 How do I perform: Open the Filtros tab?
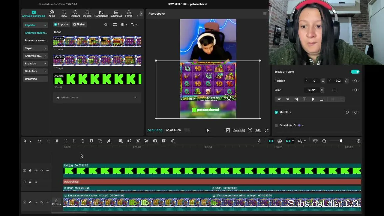129,14
